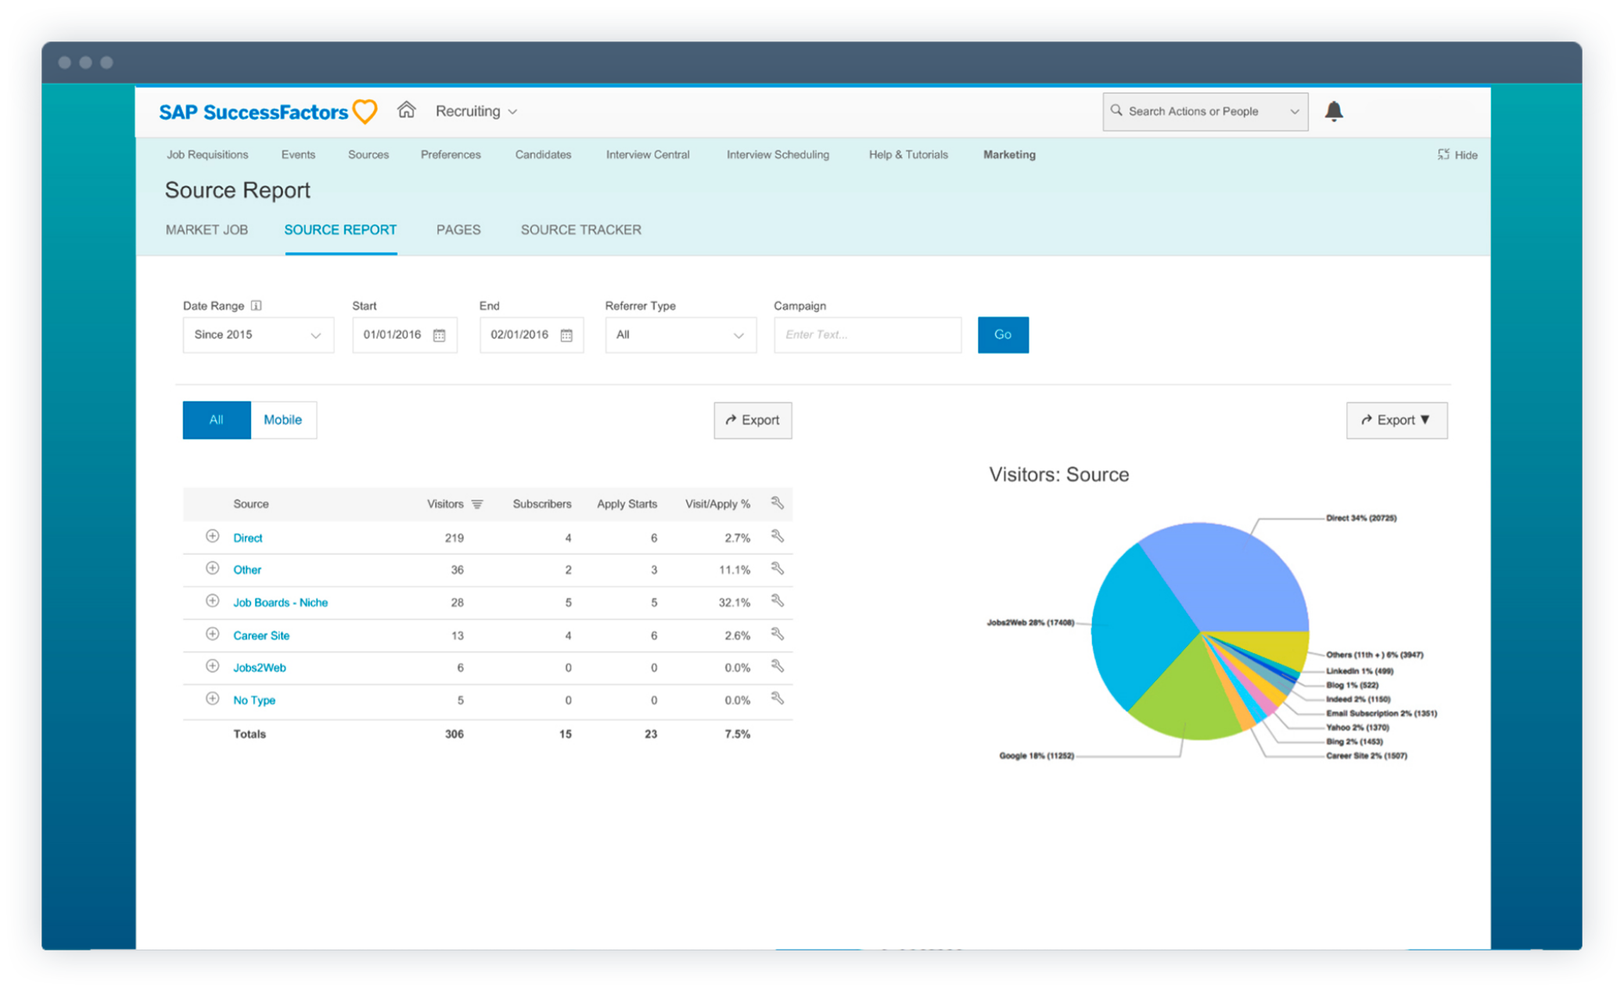
Task: Click the wrench icon in Jobs2Web row
Action: 777,666
